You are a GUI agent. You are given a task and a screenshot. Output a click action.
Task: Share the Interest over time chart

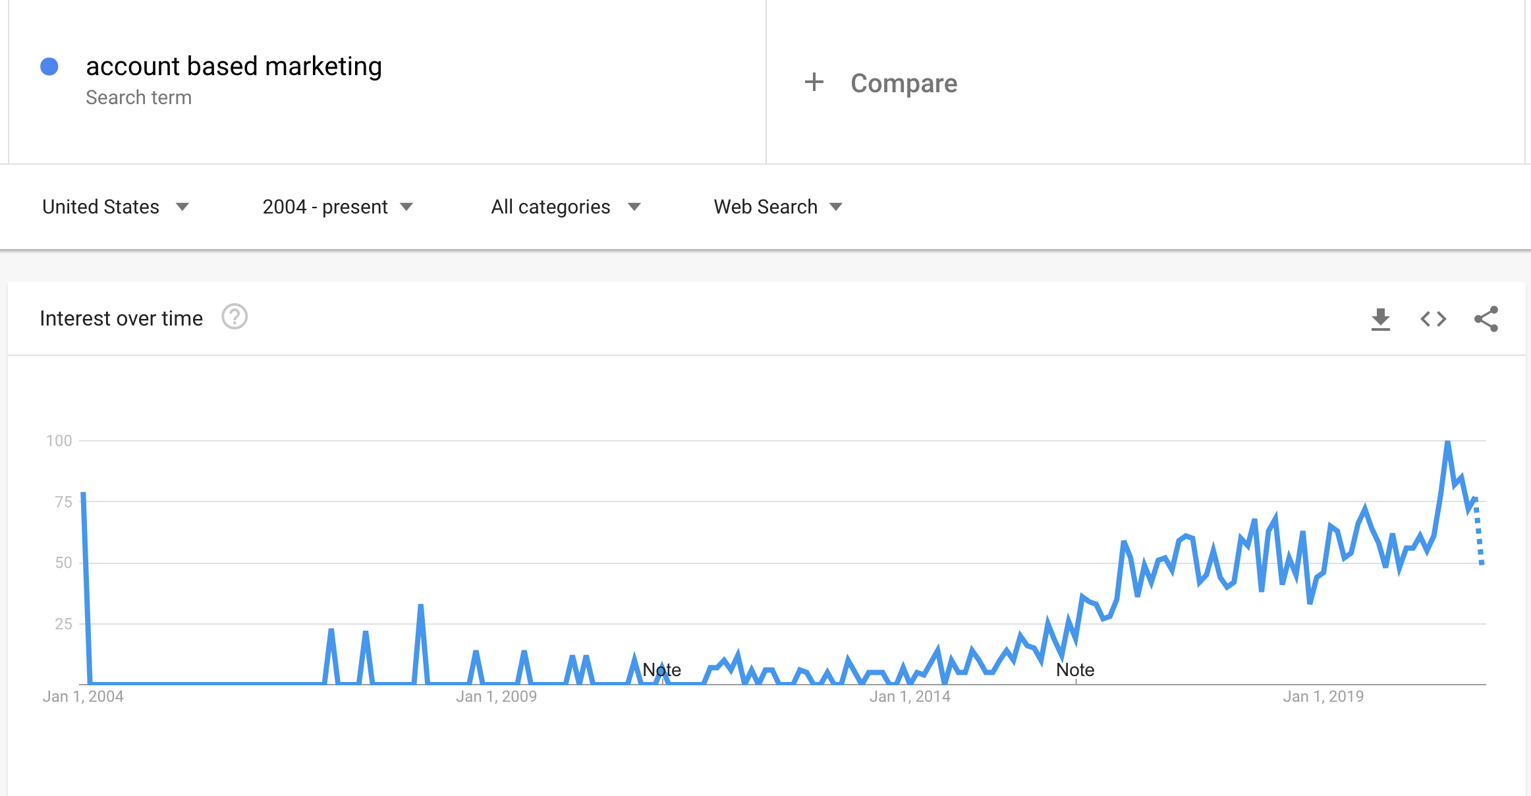(1486, 319)
